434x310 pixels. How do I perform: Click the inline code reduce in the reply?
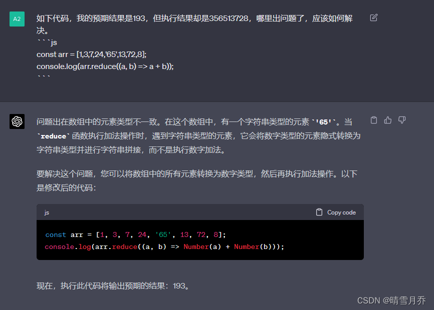pyautogui.click(x=54, y=136)
